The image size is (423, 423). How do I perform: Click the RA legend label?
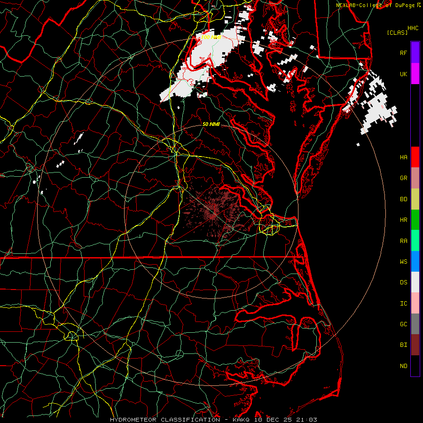coord(403,241)
